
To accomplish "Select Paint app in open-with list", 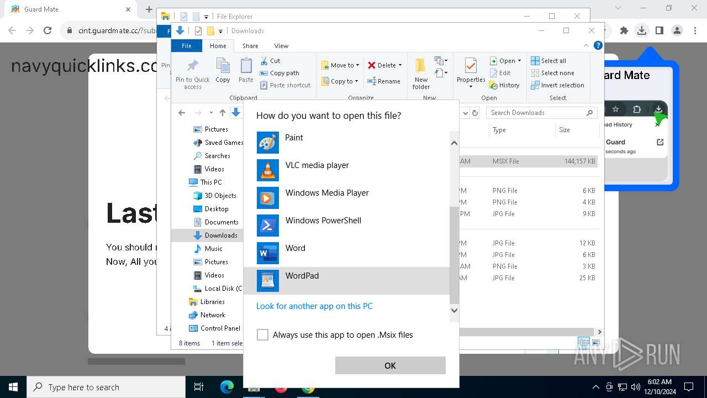I will point(347,143).
